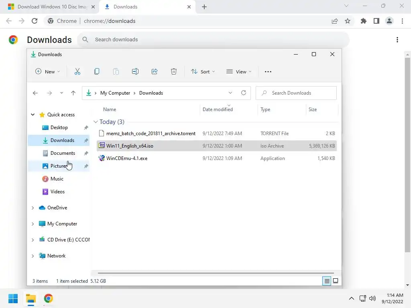Viewport: 411px width, 308px height.
Task: Sort by Size column header
Action: (312, 109)
